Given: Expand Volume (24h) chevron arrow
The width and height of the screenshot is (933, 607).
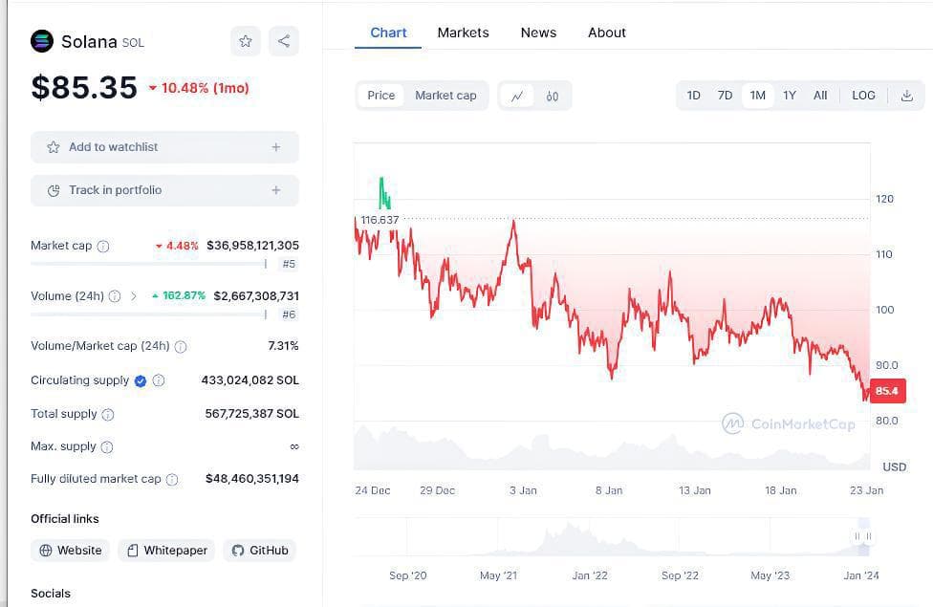Looking at the screenshot, I should [x=134, y=296].
